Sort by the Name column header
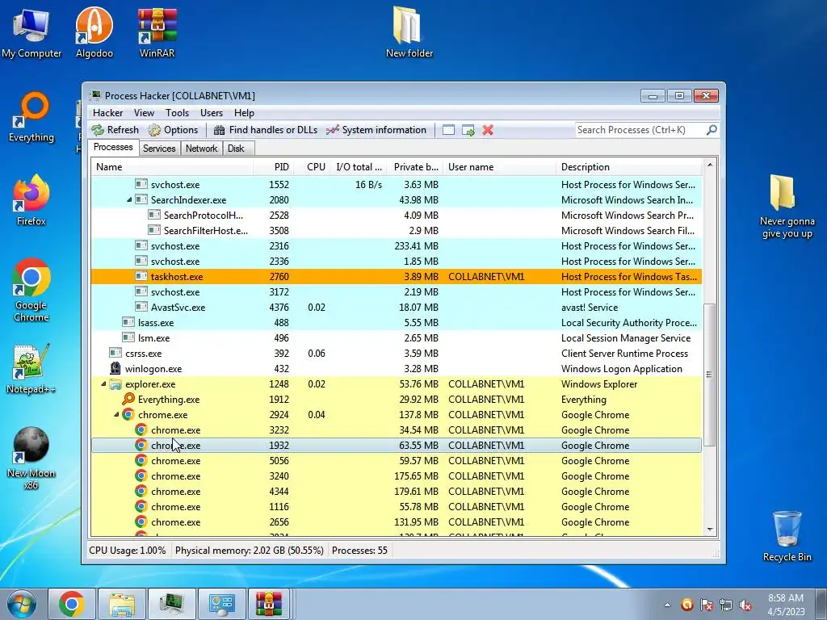Image resolution: width=827 pixels, height=620 pixels. [172, 167]
